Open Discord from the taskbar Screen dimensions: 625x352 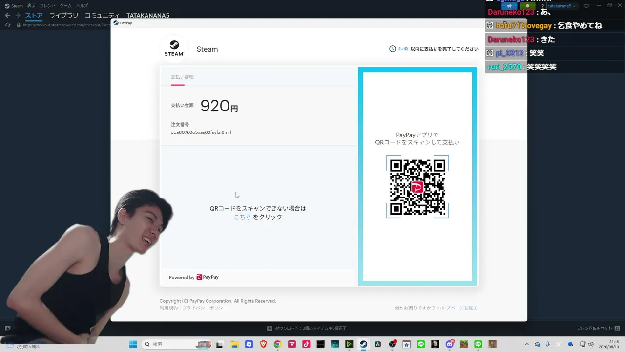point(450,344)
